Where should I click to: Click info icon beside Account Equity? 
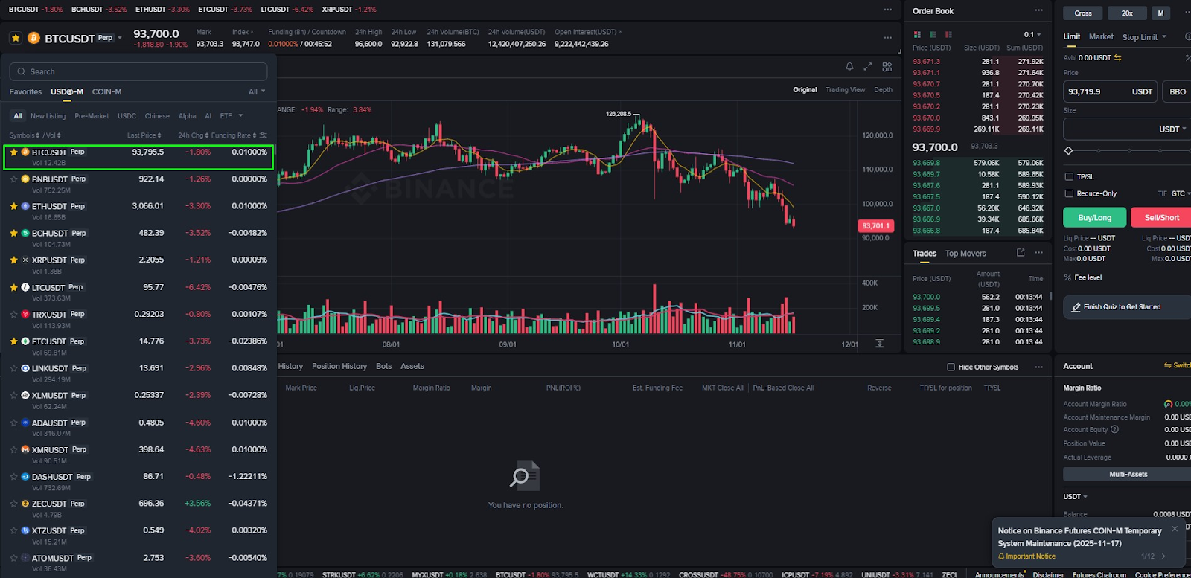(1114, 429)
